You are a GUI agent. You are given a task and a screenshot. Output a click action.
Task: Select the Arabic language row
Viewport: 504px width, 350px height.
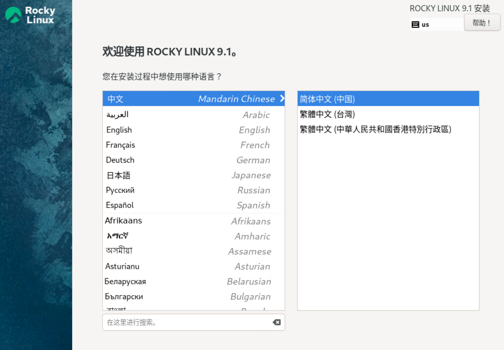(194, 114)
